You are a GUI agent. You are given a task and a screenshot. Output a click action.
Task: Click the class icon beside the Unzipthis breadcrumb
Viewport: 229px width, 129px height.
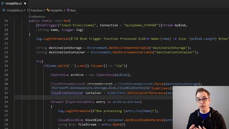point(48,10)
